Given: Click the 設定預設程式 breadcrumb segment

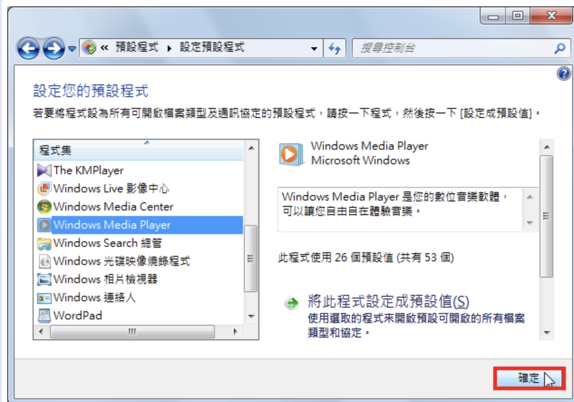Looking at the screenshot, I should [x=212, y=47].
